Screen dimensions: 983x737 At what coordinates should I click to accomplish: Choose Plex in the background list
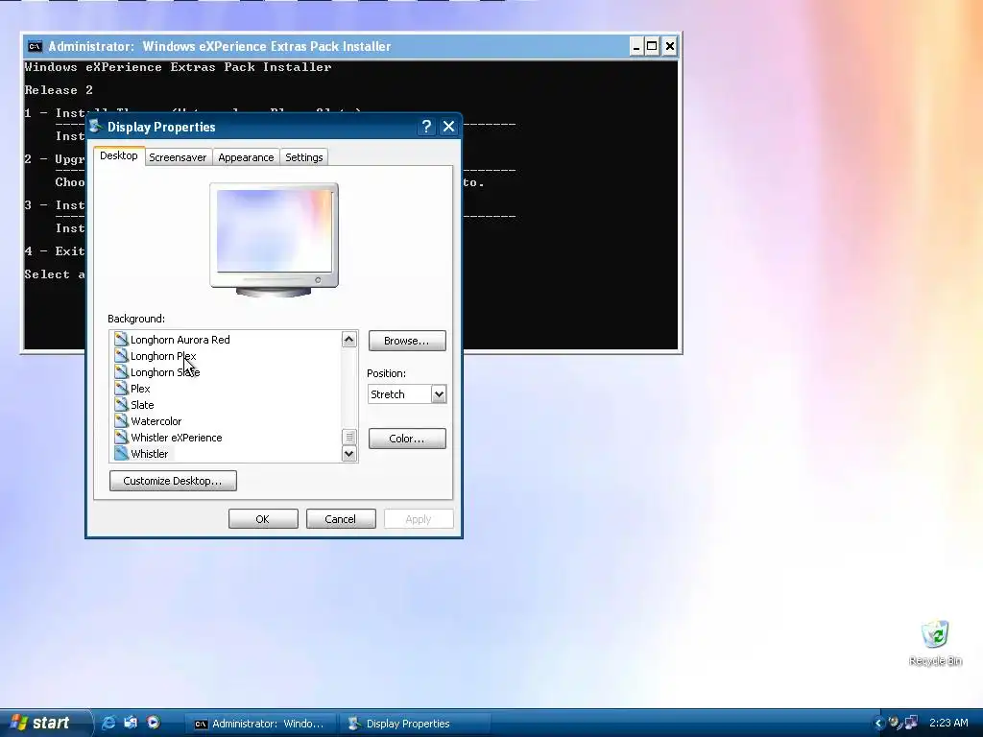[x=140, y=389]
